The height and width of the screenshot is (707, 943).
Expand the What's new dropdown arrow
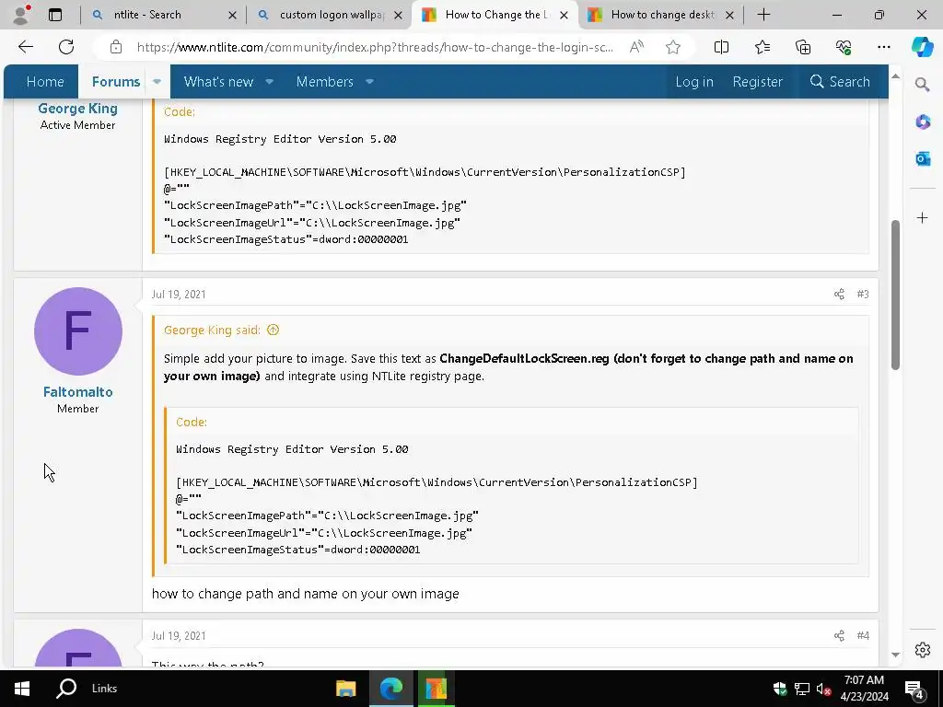pos(270,81)
